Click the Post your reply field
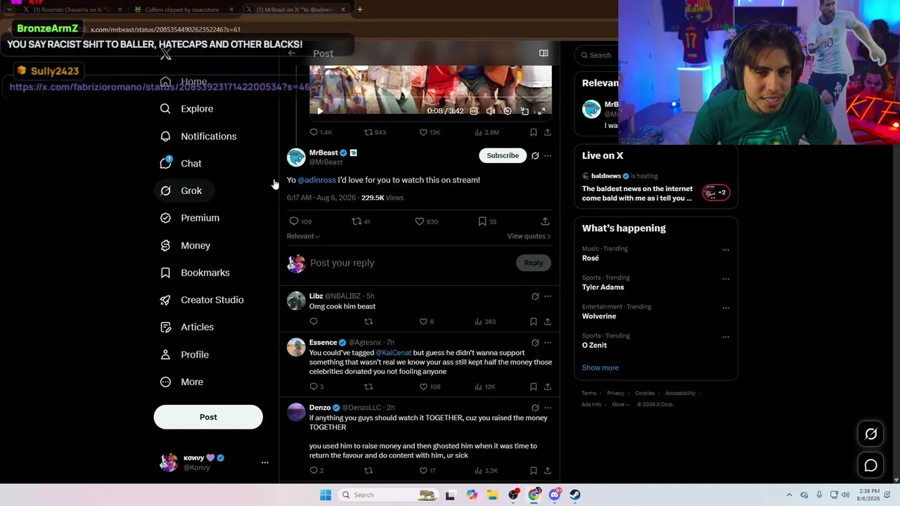 411,263
